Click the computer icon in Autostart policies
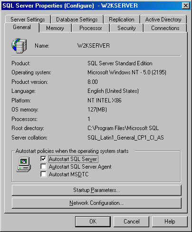Screen dimensions: 192x232 (x=24, y=164)
